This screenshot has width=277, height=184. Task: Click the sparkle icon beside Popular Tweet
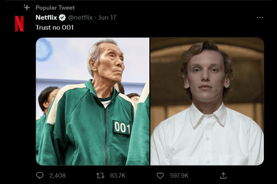point(27,7)
